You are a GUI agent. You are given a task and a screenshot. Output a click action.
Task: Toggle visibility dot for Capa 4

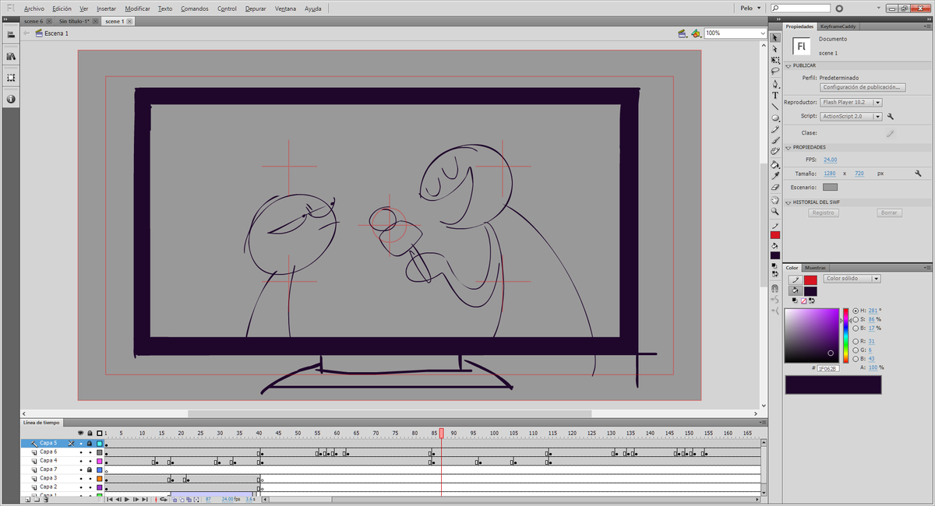click(x=81, y=461)
